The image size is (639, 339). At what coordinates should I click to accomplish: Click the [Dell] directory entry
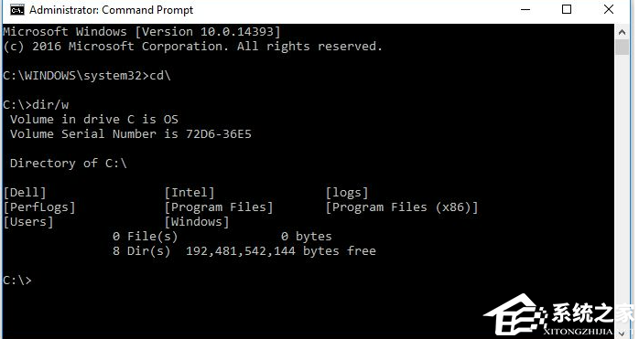tap(25, 193)
